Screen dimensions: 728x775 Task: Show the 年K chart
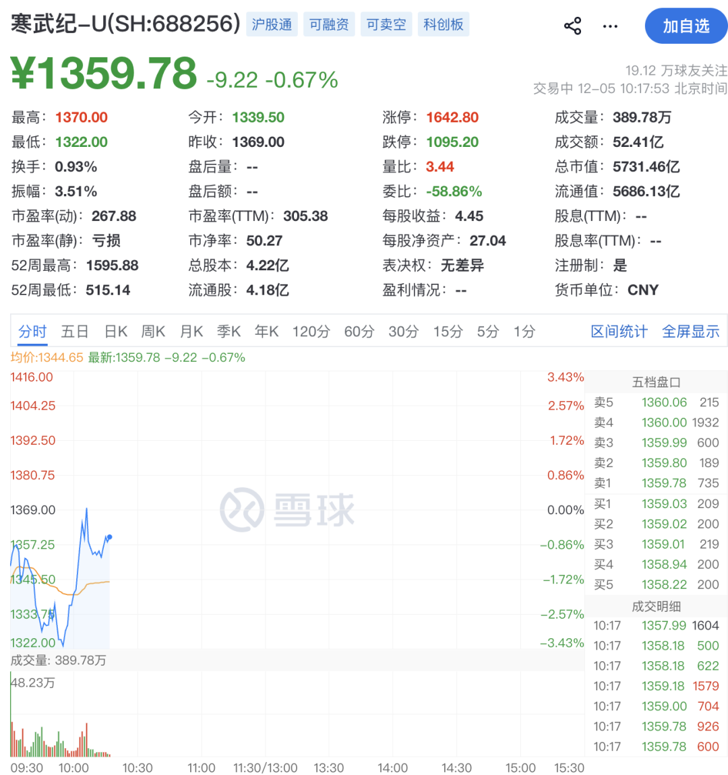(267, 332)
